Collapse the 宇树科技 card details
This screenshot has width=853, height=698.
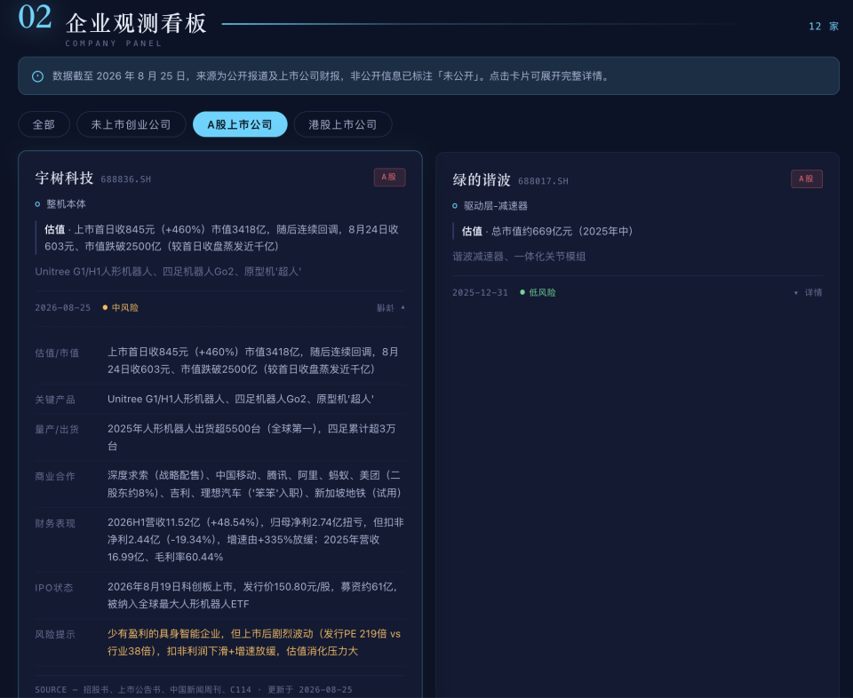coord(391,308)
